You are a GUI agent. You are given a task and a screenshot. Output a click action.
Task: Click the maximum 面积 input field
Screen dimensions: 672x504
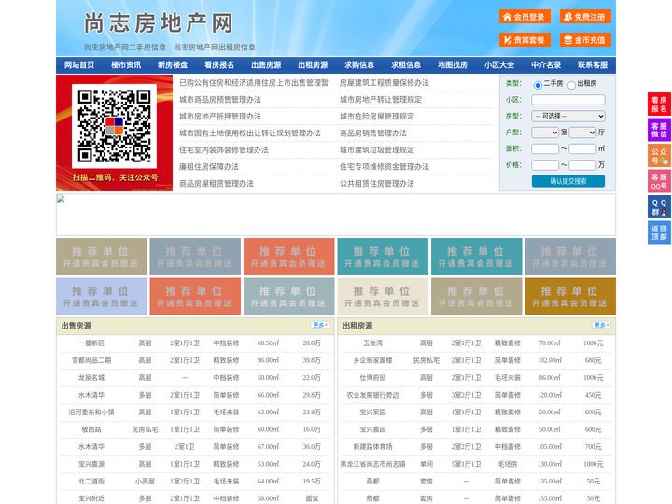tap(582, 148)
